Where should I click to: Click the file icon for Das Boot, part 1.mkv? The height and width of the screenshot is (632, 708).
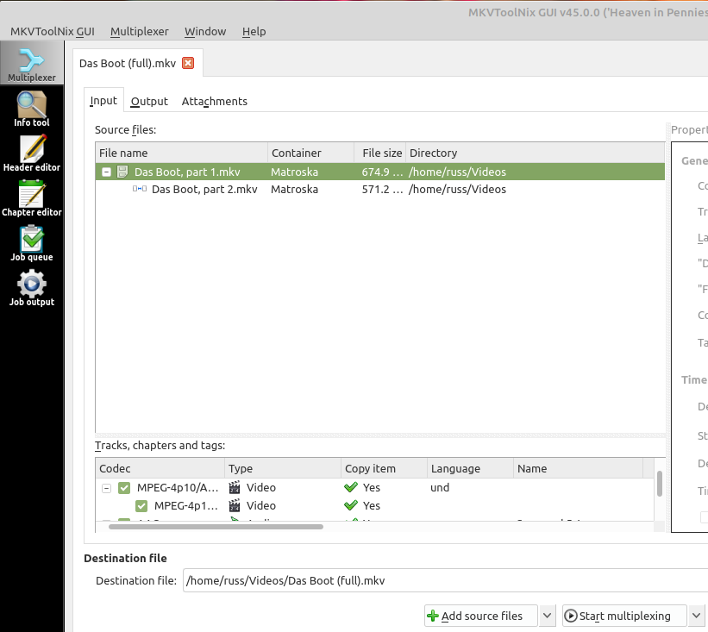coord(122,172)
